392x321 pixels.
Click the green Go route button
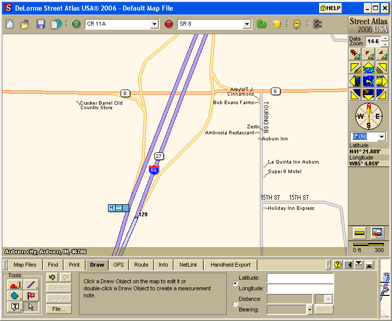[261, 24]
